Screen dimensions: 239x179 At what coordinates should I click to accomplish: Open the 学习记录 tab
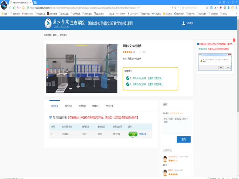point(110,106)
